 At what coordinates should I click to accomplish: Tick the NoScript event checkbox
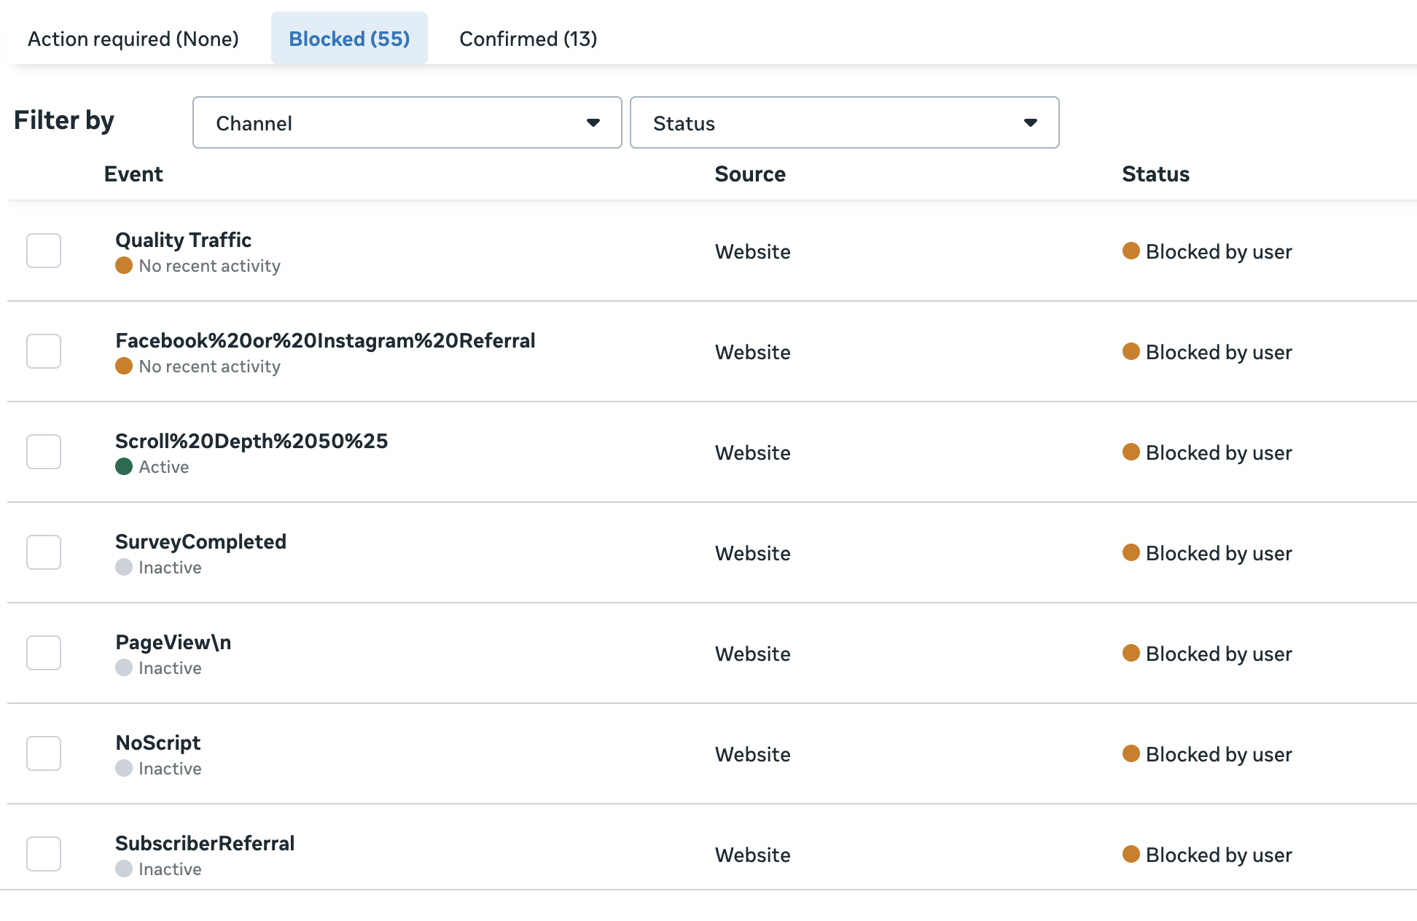pos(44,753)
